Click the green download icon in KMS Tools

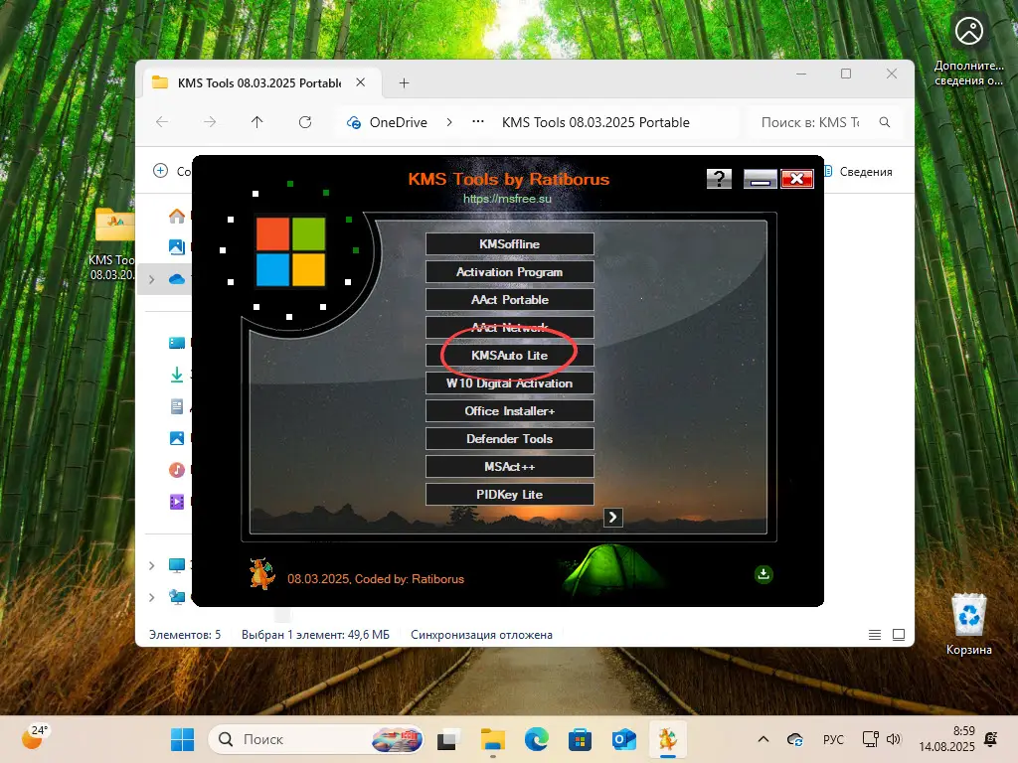763,574
